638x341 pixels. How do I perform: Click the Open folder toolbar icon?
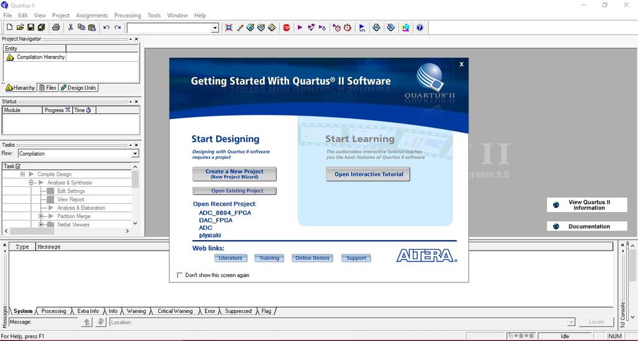20,27
